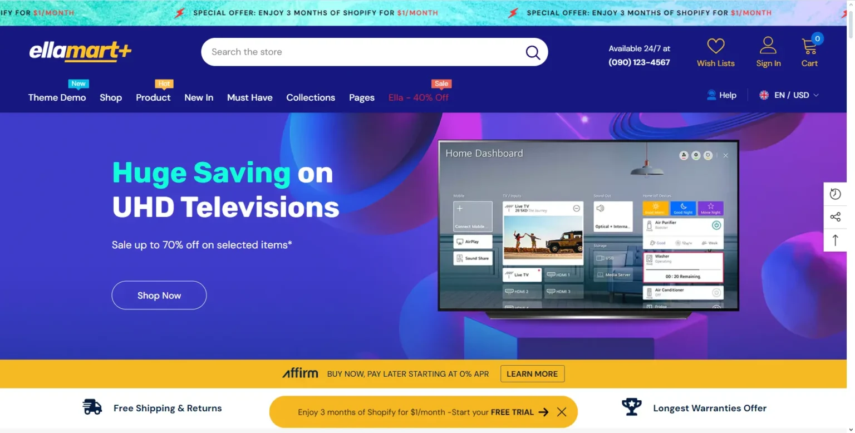The image size is (855, 433).
Task: Open the Product menu
Action: tap(153, 97)
